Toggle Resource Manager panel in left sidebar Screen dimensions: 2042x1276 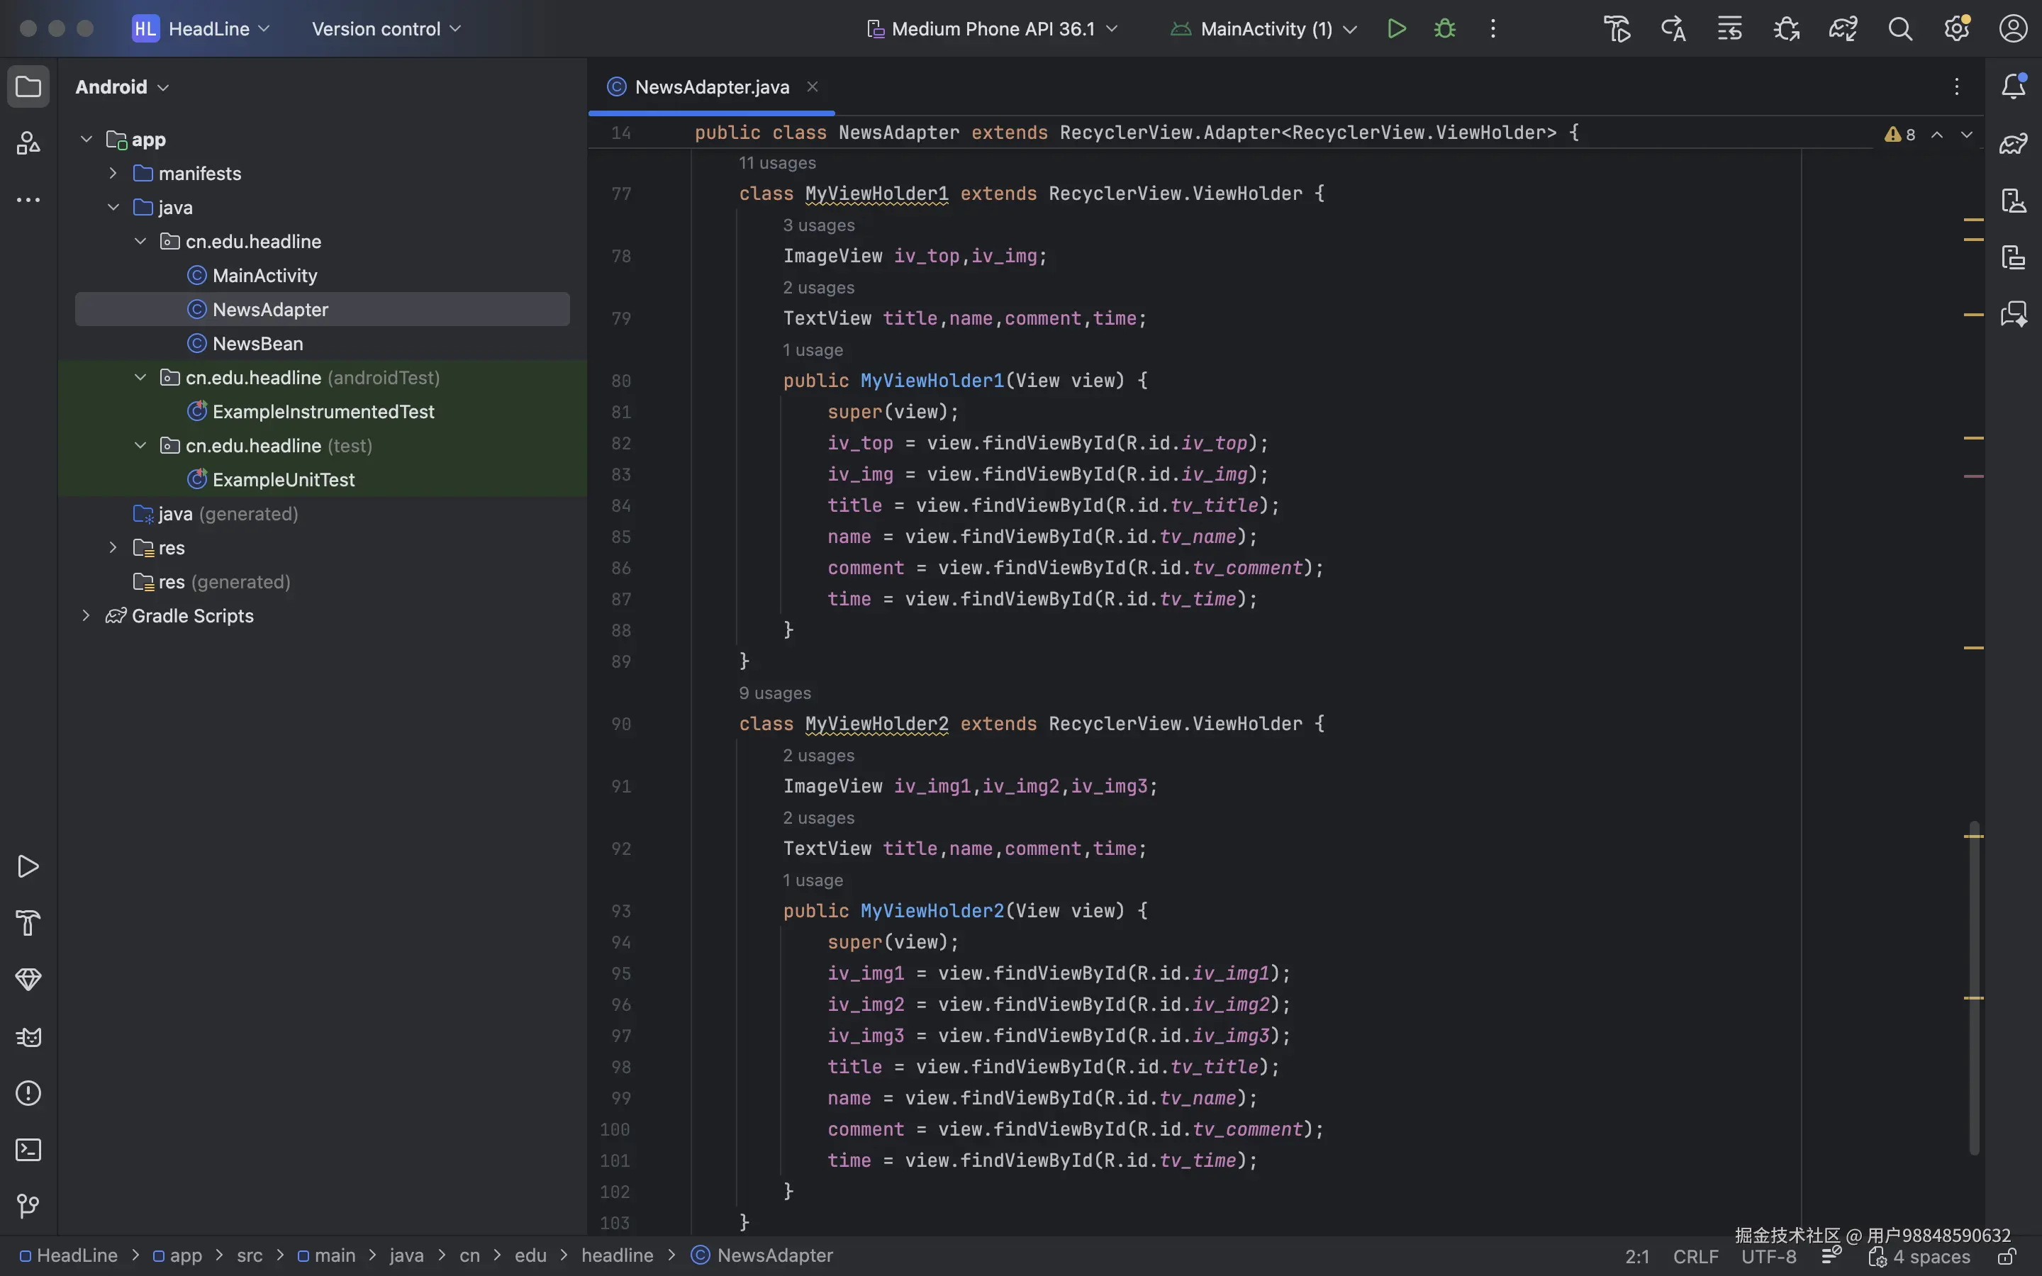pyautogui.click(x=28, y=142)
